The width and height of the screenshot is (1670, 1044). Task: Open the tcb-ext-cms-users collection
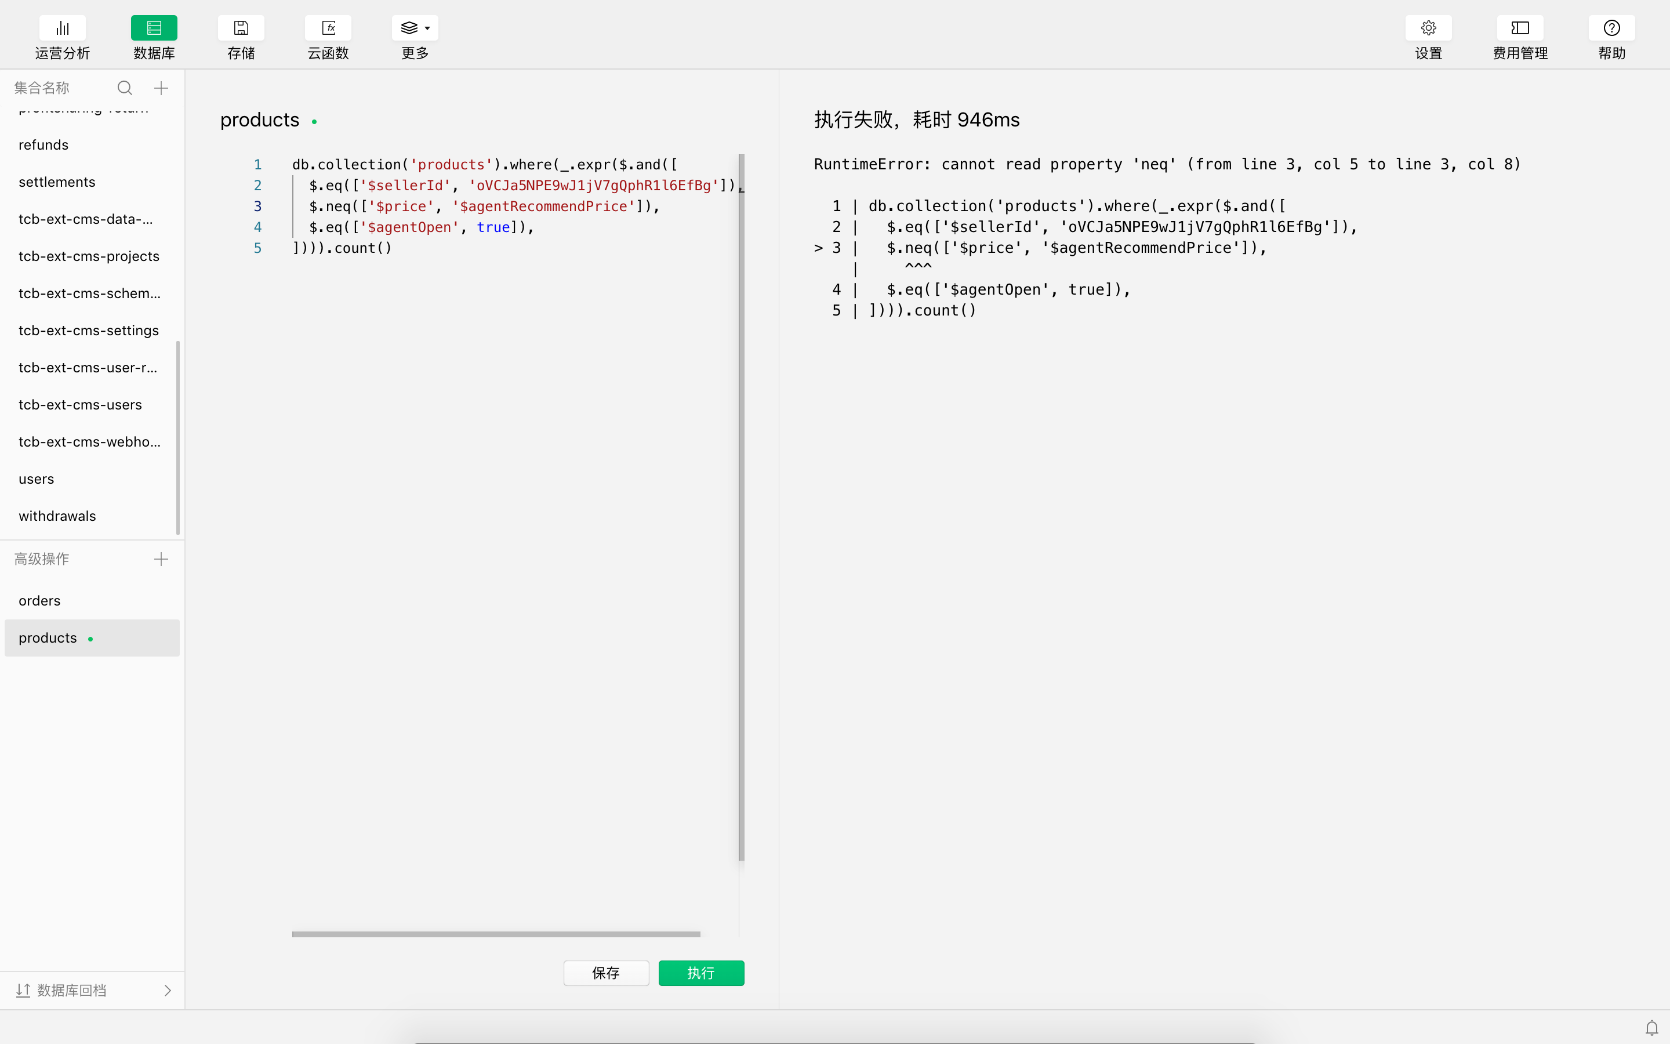80,405
